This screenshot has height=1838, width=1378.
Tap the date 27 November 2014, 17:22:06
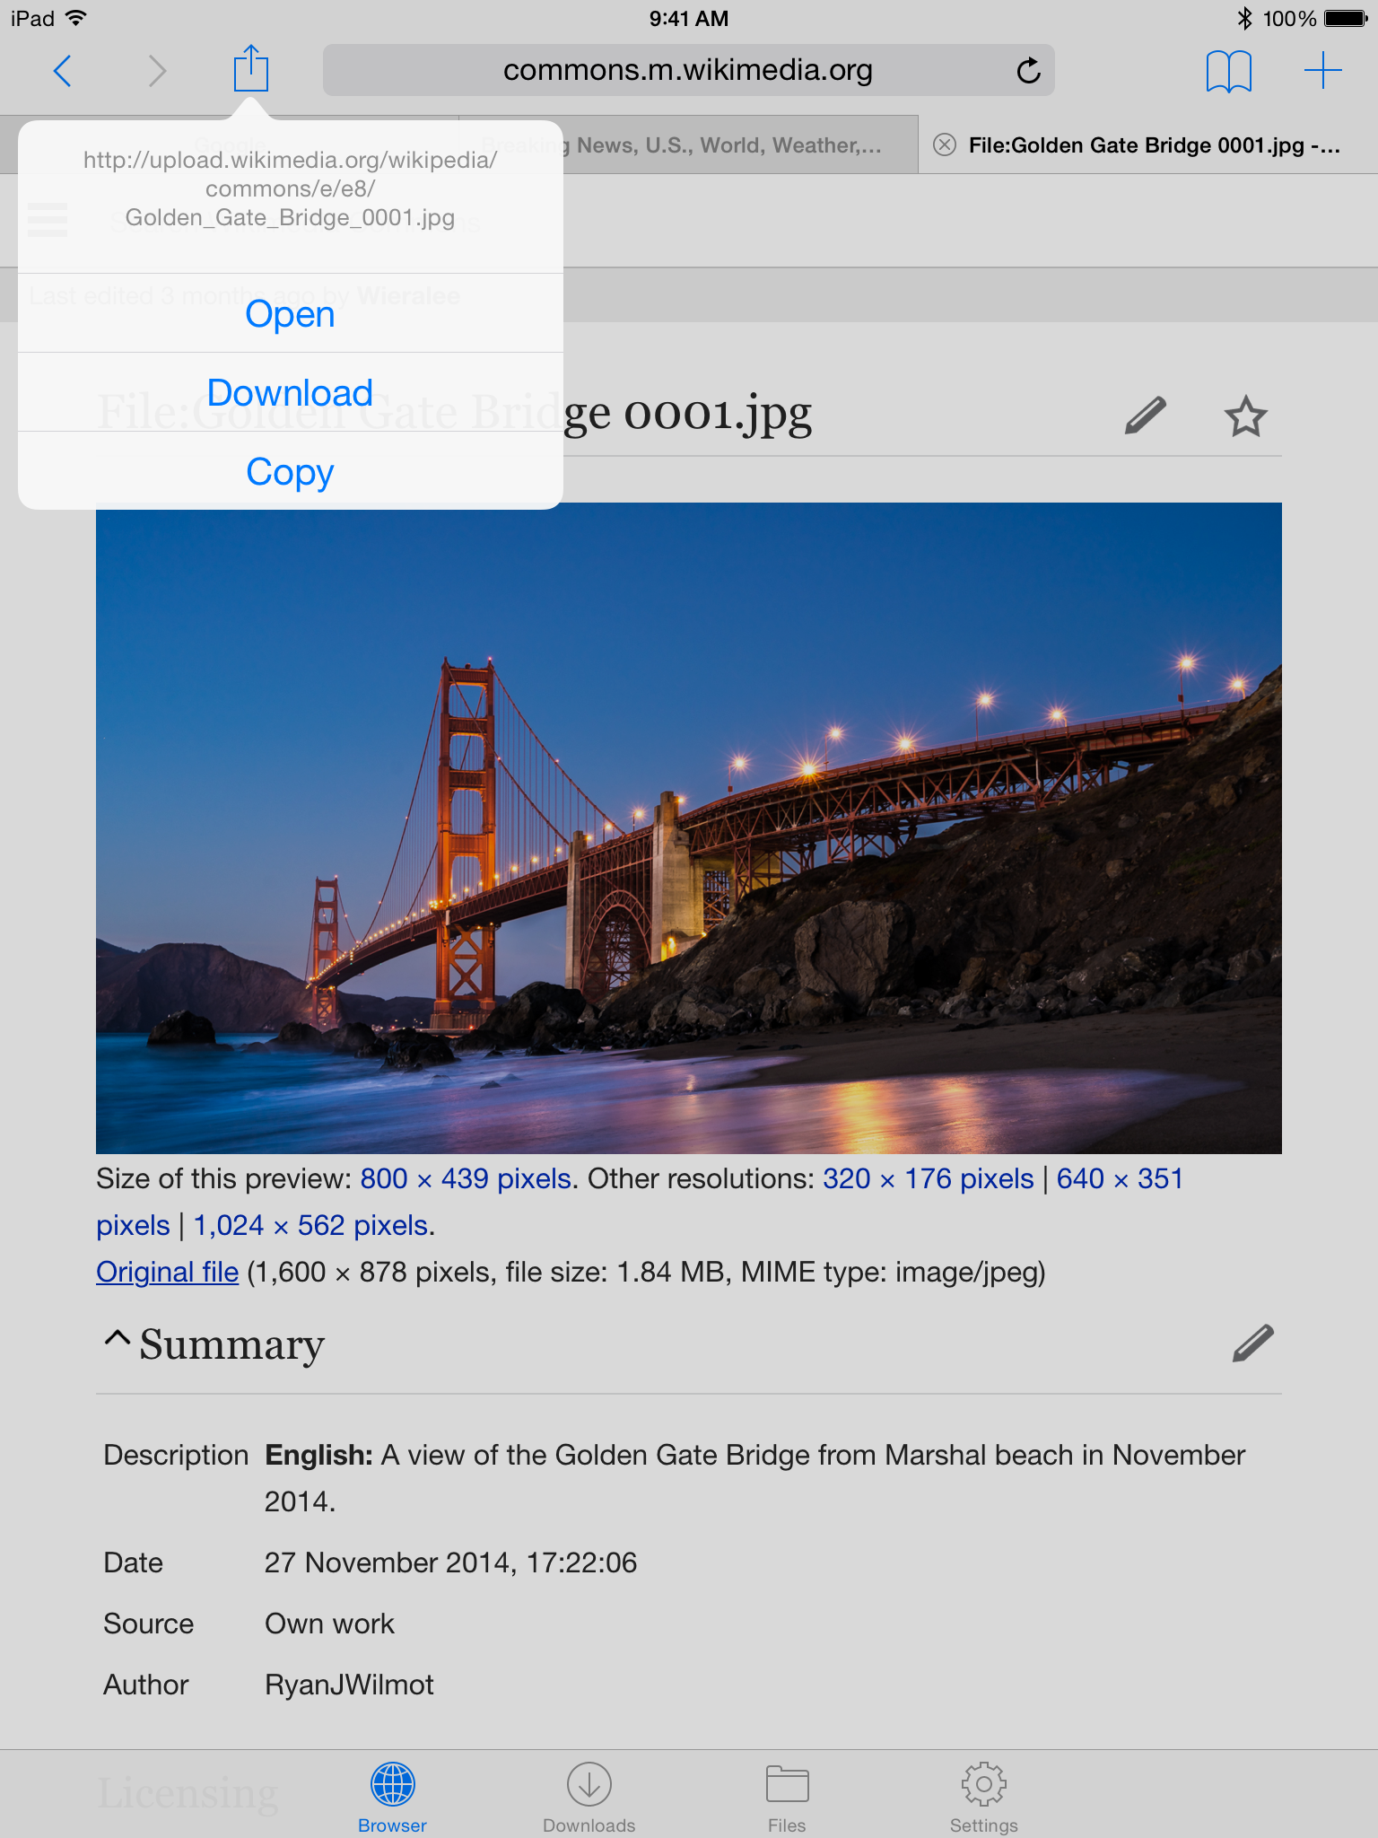tap(450, 1562)
